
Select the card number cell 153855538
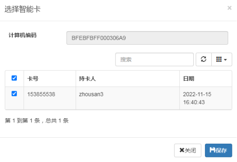click(41, 94)
